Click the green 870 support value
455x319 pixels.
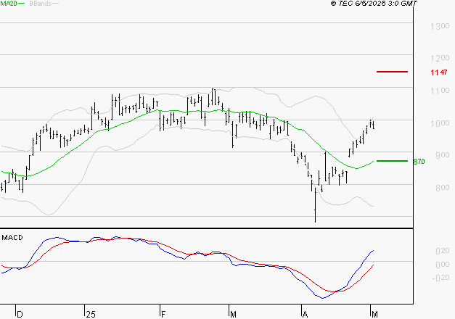[x=419, y=162]
